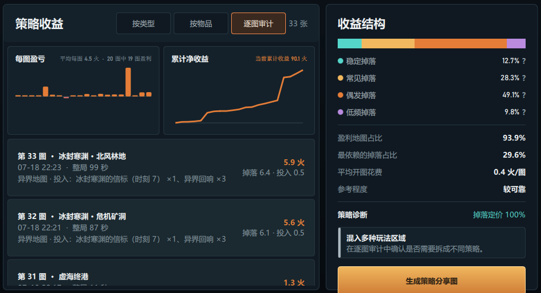Click the purple 低频掉落 legend dot

pyautogui.click(x=340, y=112)
